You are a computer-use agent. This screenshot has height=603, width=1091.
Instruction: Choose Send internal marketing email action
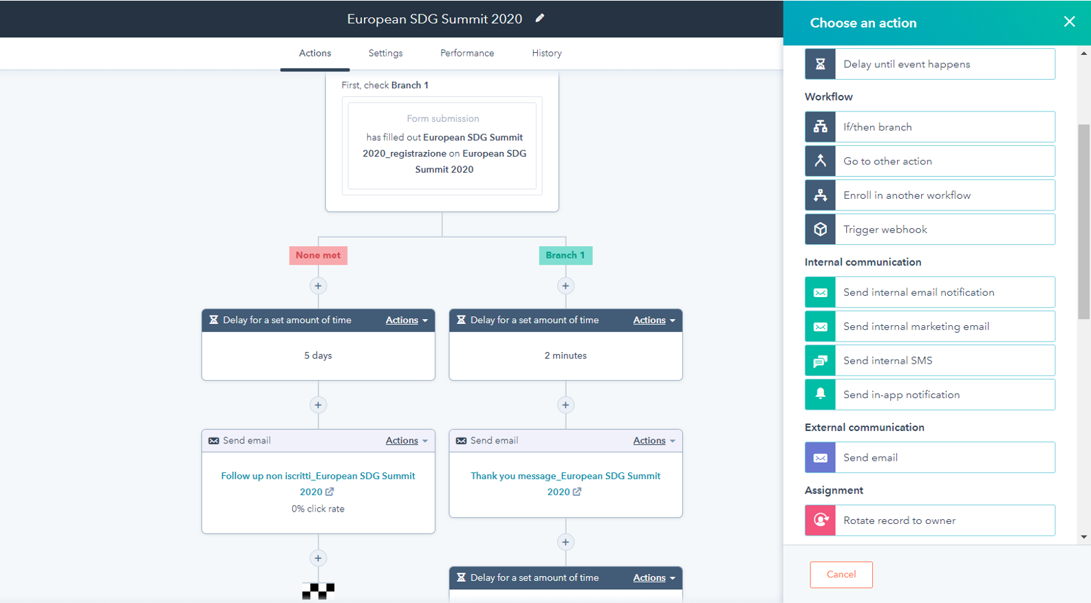[930, 327]
